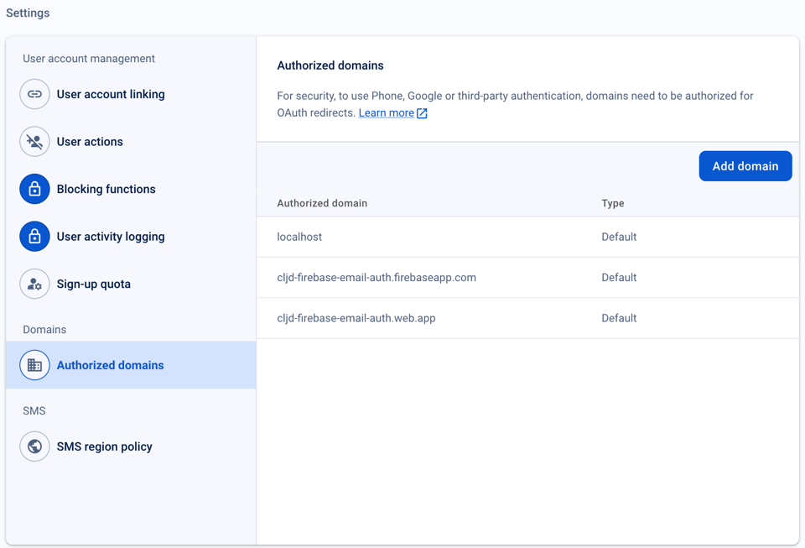The width and height of the screenshot is (805, 548).
Task: Click the Blocking functions lock icon
Action: click(34, 189)
